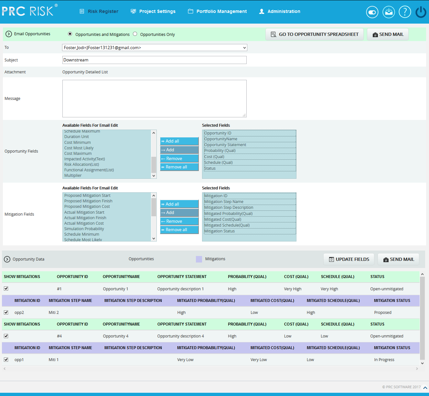Select Cost Minimum in available opportunity fields

[78, 143]
